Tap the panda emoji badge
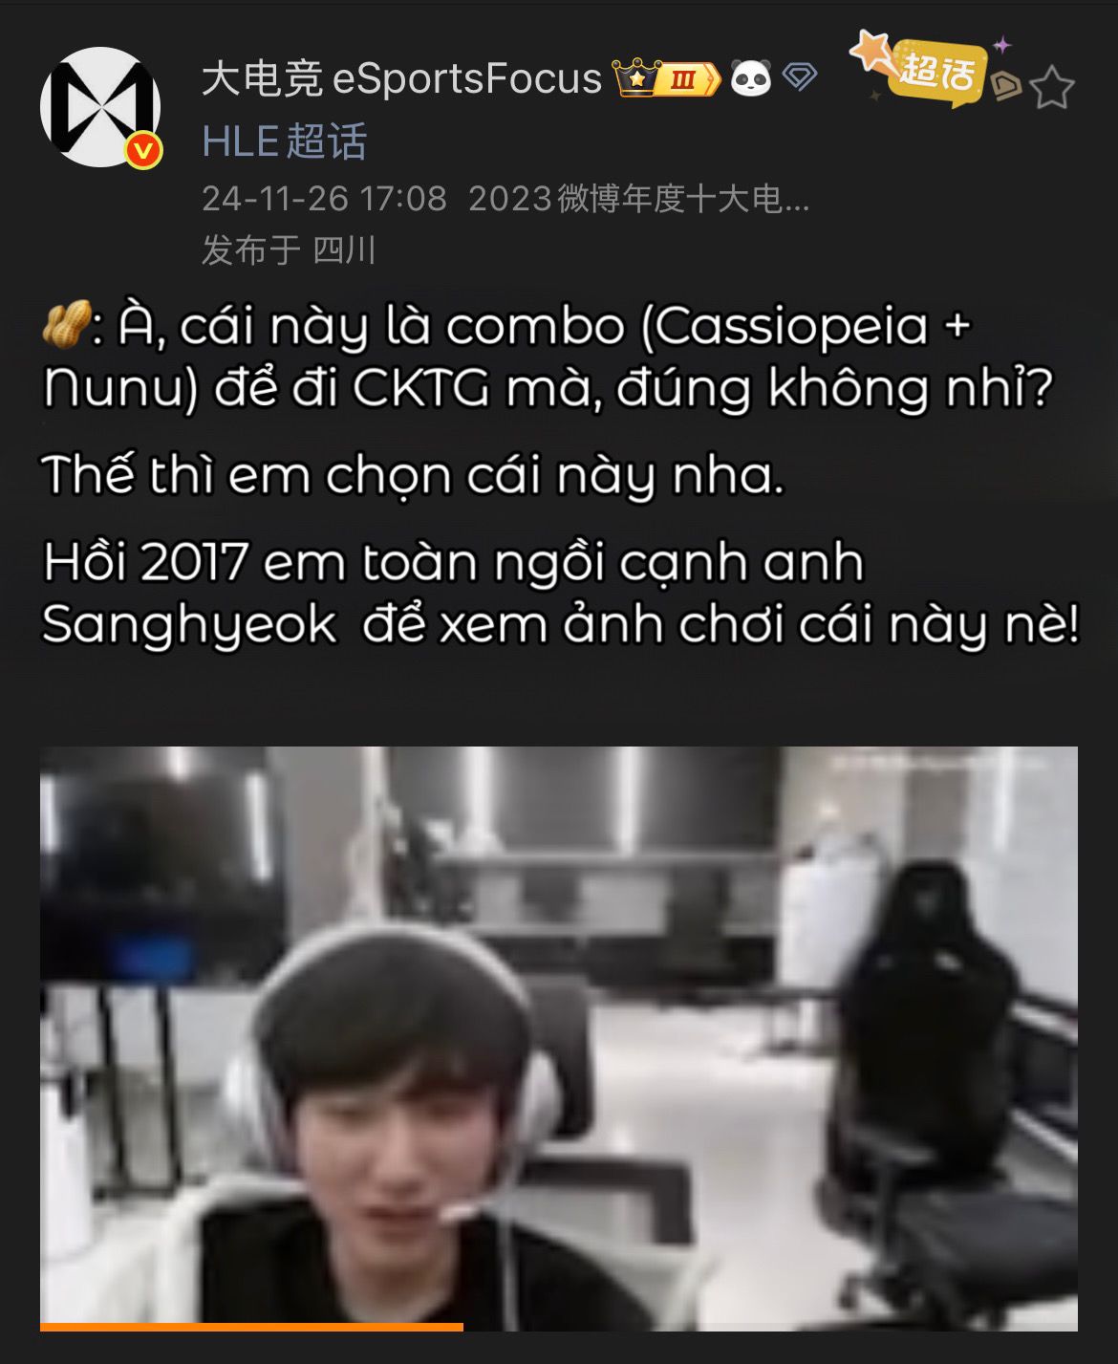Viewport: 1118px width, 1364px height. click(x=751, y=78)
